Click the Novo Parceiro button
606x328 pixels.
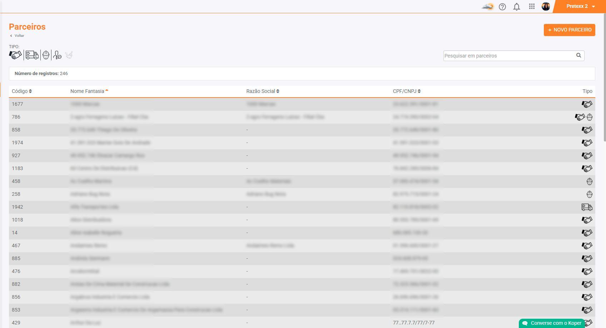coord(570,30)
